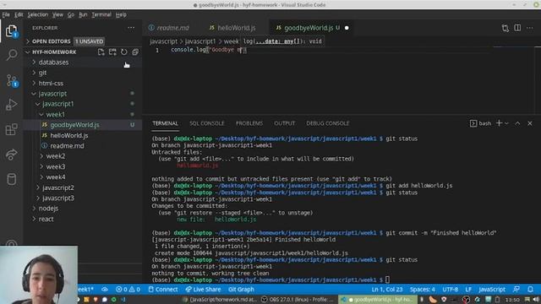Add a new terminal with plus icon
This screenshot has width=541, height=304.
499,123
